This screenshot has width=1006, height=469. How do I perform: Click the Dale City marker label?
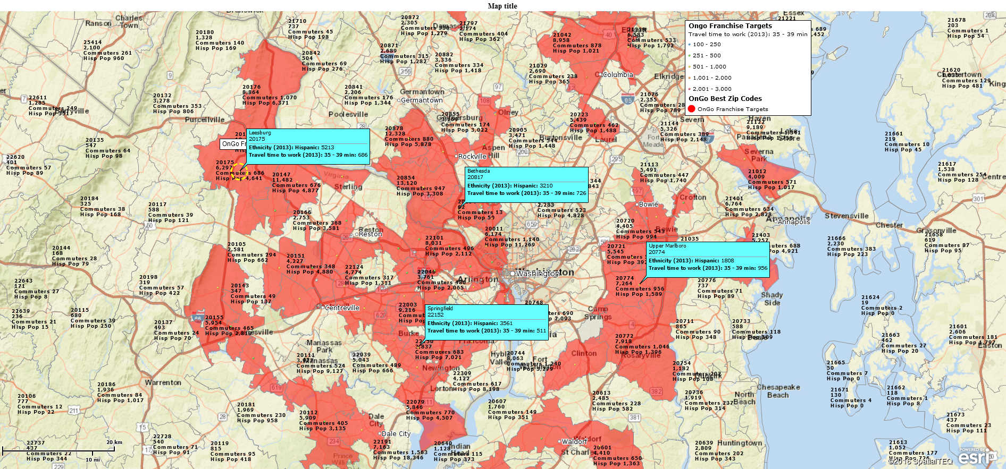coord(396,434)
